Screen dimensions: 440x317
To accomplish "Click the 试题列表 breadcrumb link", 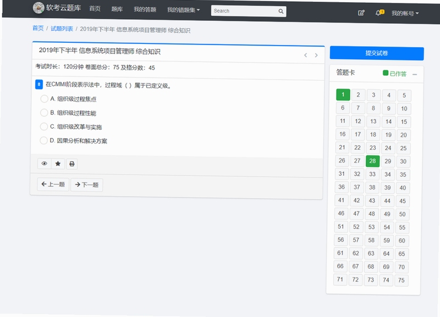I will (x=62, y=29).
